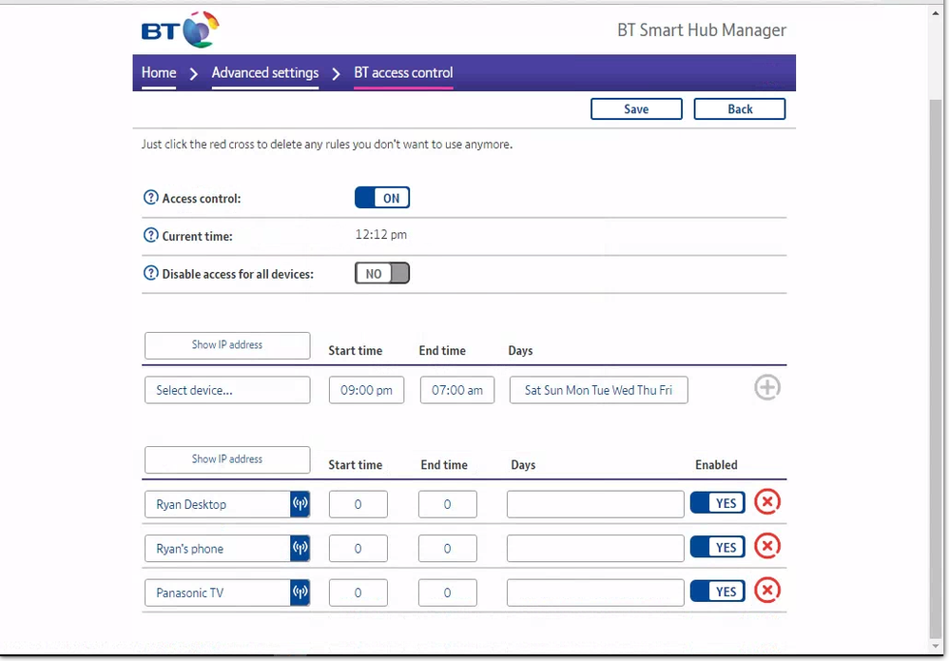Open Disable access help icon
This screenshot has height=661, width=949.
coord(150,273)
